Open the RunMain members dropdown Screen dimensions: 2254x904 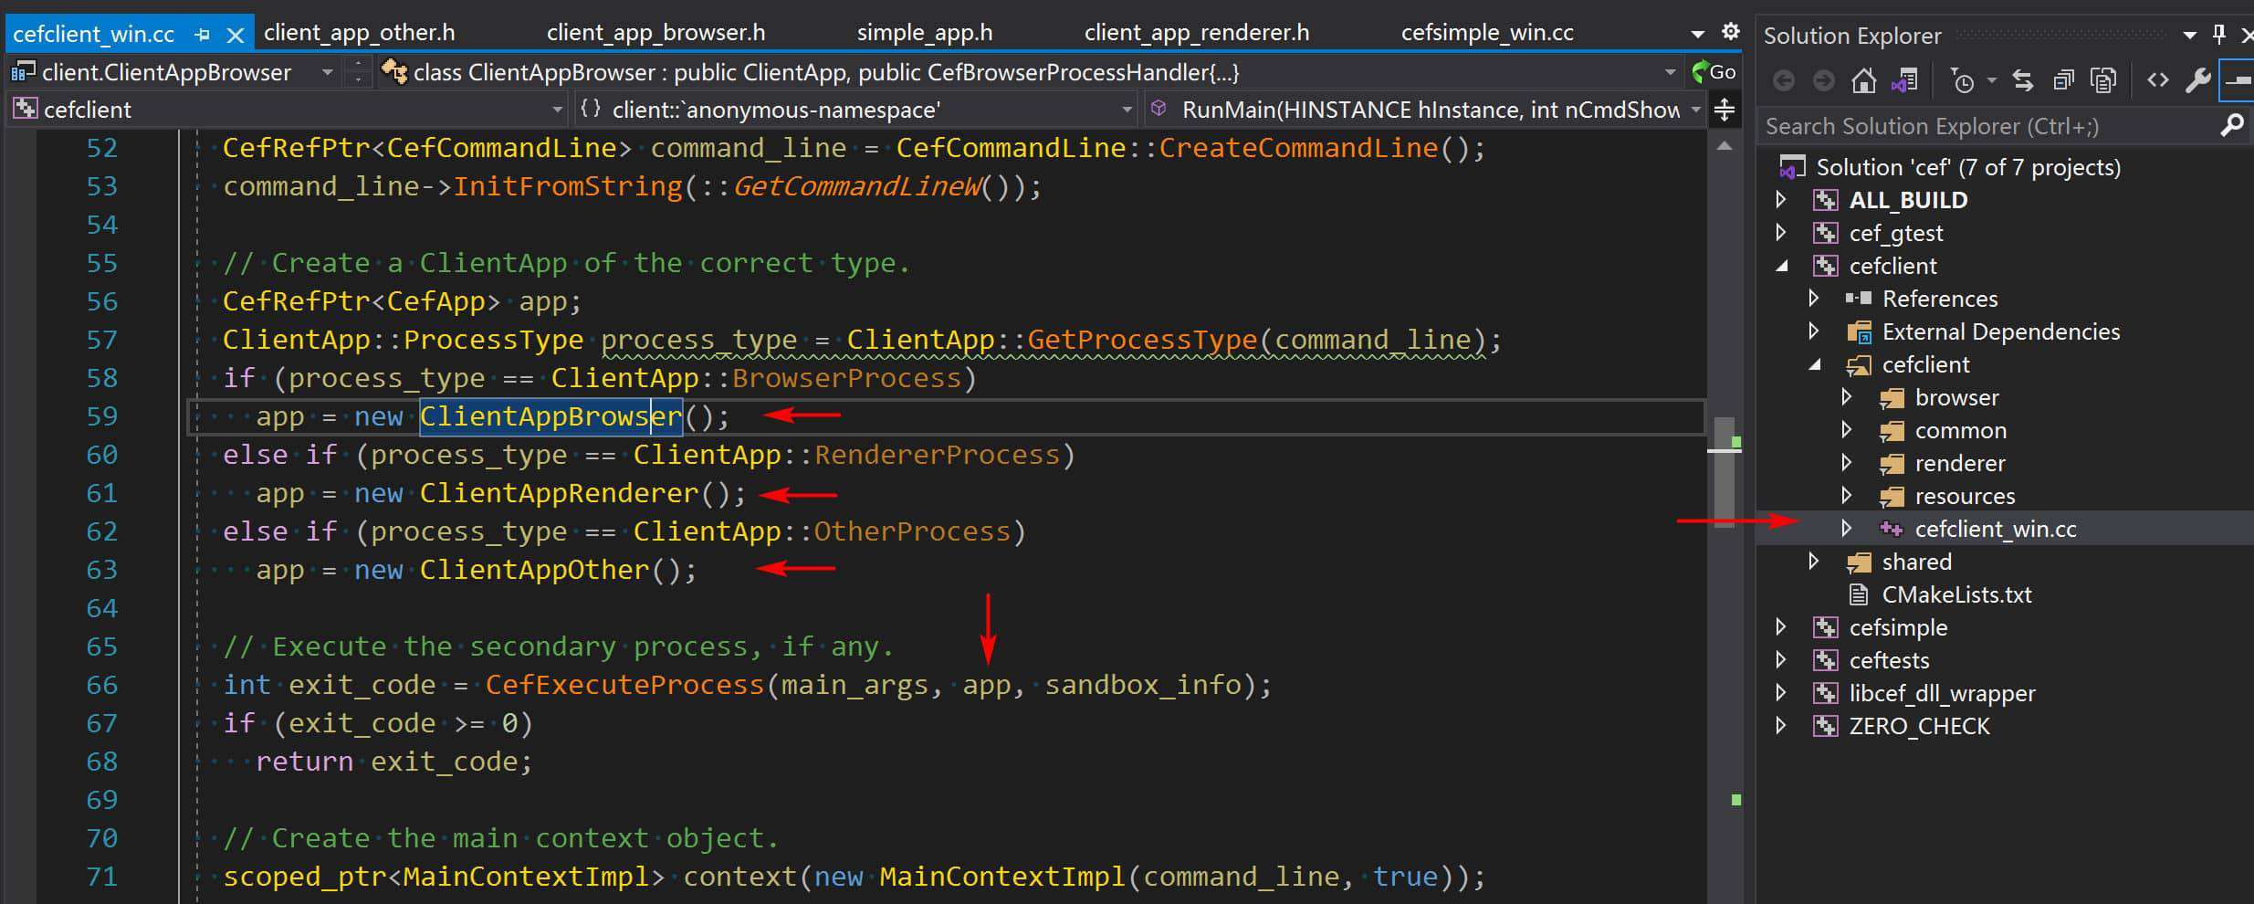click(1695, 110)
